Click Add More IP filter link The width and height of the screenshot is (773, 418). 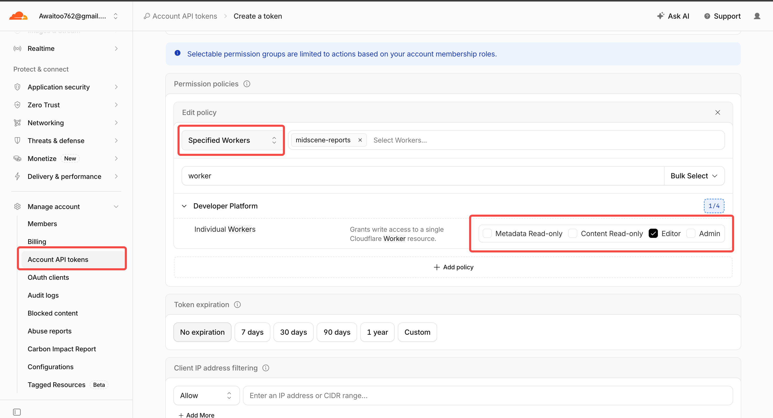pos(196,415)
